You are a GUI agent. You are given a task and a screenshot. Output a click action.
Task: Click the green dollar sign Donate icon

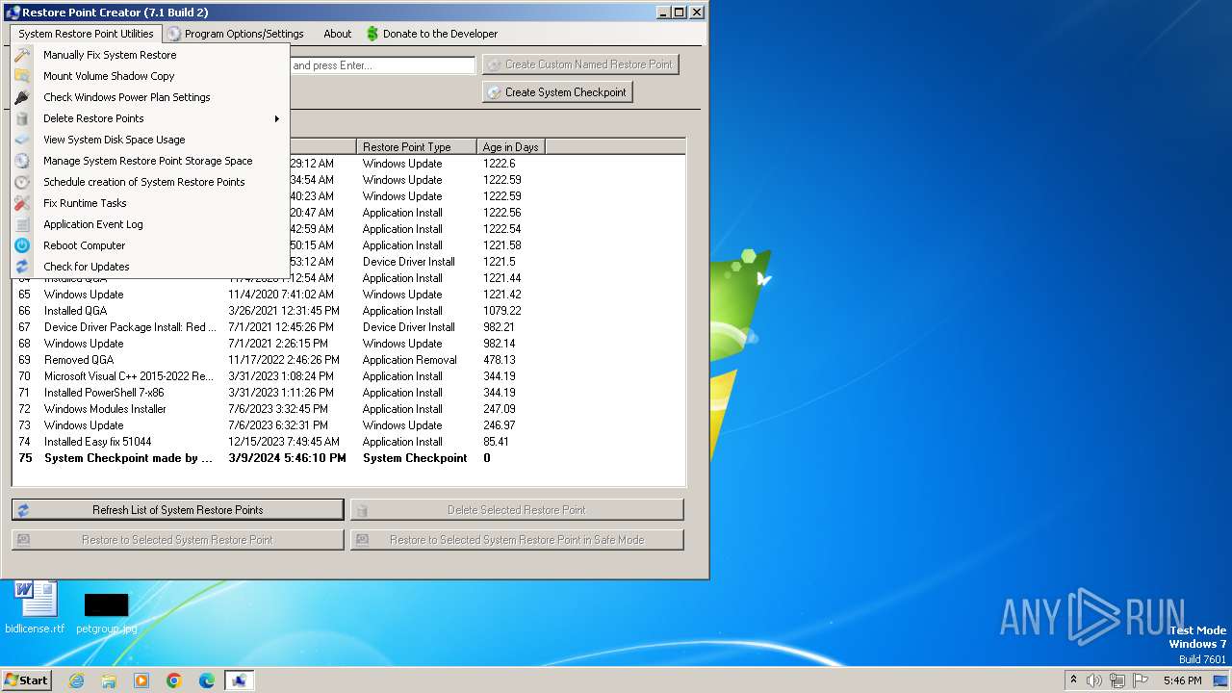[x=372, y=34]
